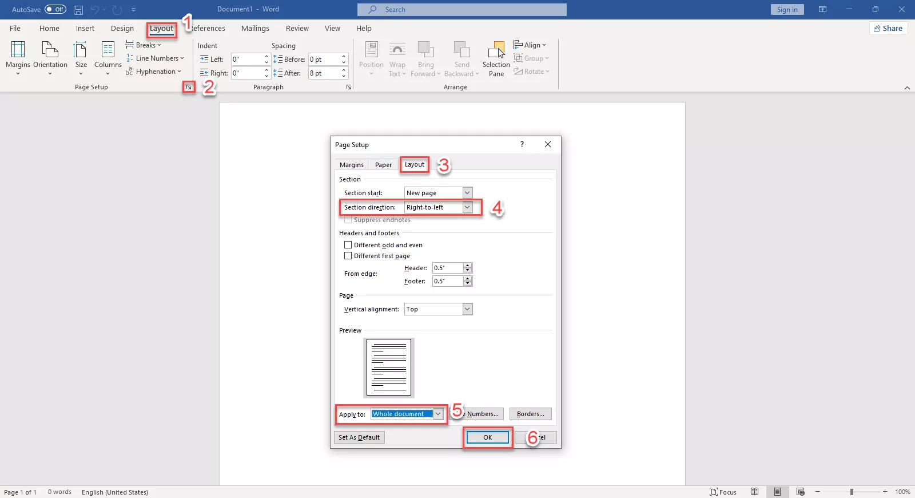
Task: Open the Hyphenation menu
Action: point(153,72)
